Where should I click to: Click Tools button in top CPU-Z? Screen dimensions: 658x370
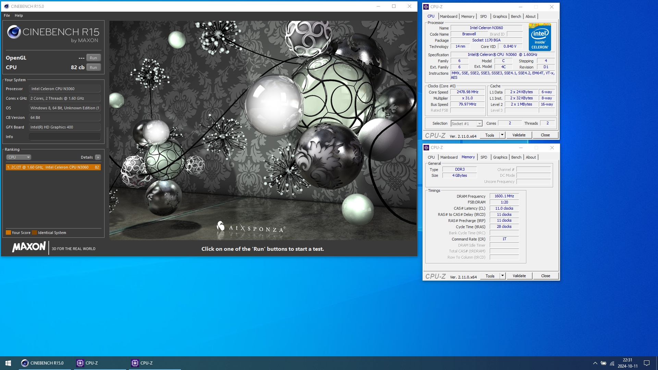click(x=490, y=135)
